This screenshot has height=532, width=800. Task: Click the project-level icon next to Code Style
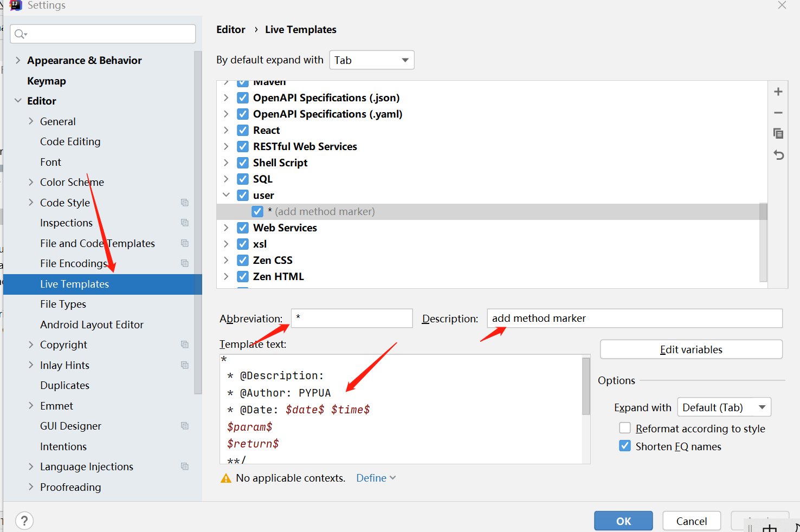coord(185,203)
